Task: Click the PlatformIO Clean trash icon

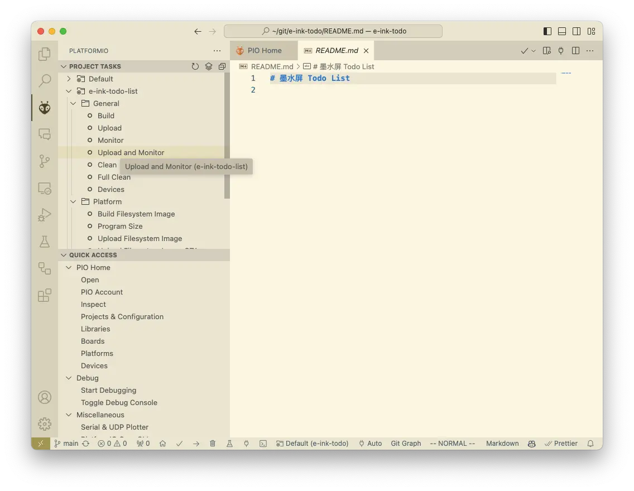Action: [x=213, y=444]
